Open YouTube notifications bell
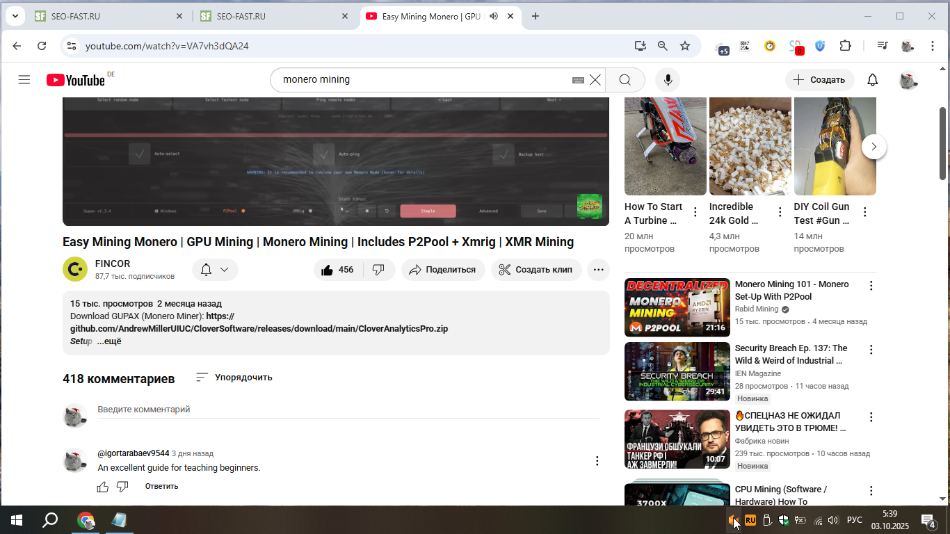Screen dimensions: 950x534 (x=873, y=80)
